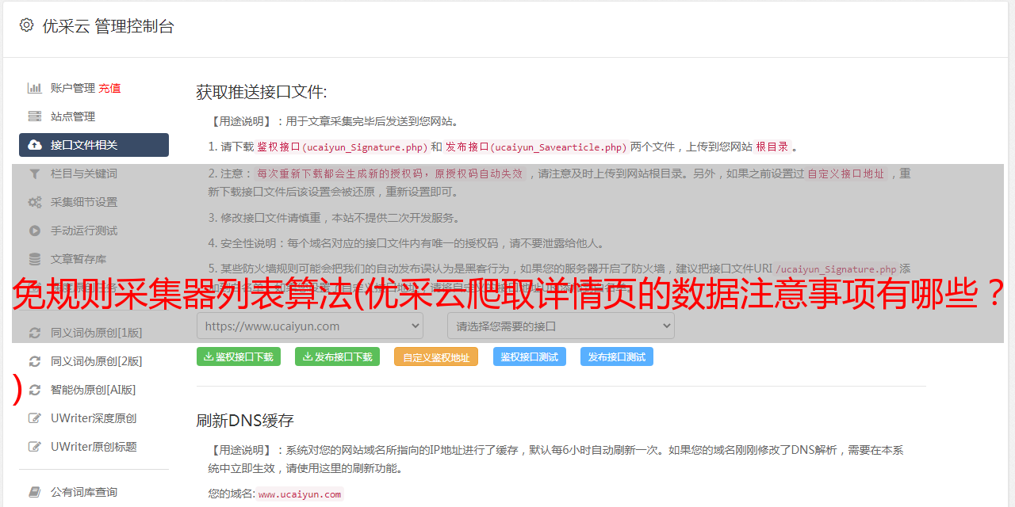Click the green 发布接口下载 button

(337, 356)
